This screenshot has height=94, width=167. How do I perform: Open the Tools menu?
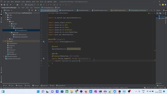coord(42,2)
